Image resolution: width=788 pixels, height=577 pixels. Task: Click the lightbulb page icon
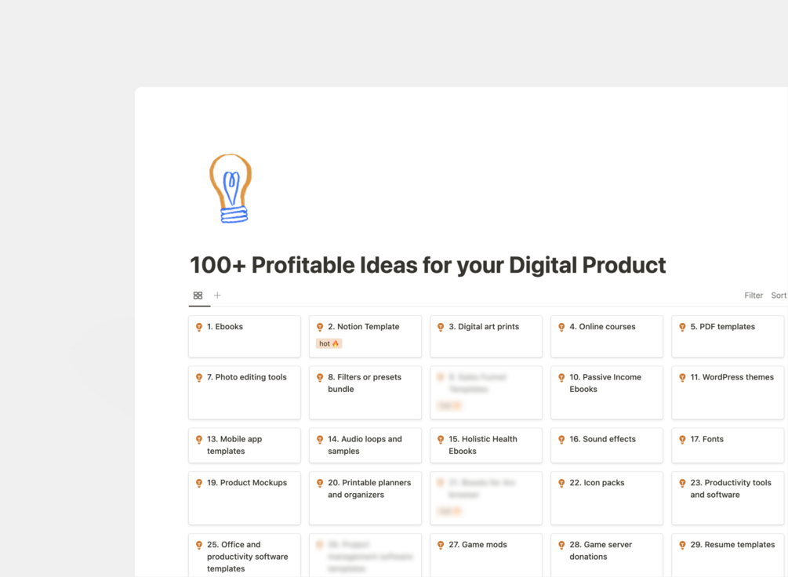(x=231, y=188)
